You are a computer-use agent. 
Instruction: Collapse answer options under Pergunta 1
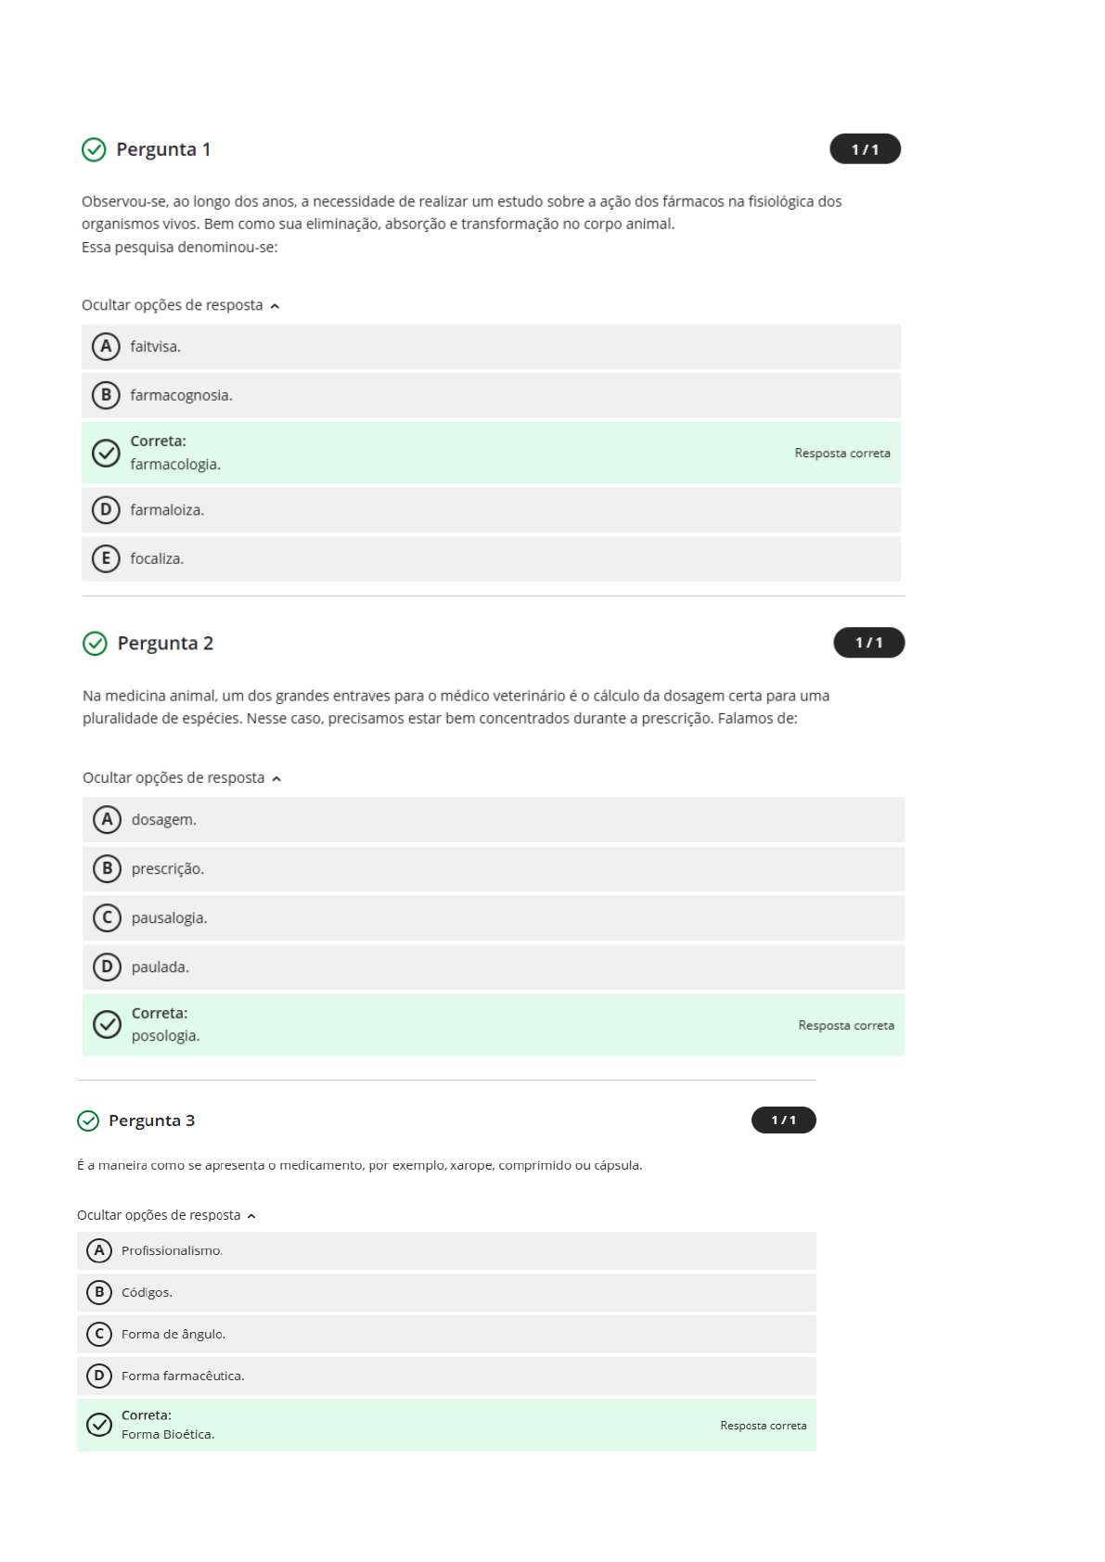[180, 305]
